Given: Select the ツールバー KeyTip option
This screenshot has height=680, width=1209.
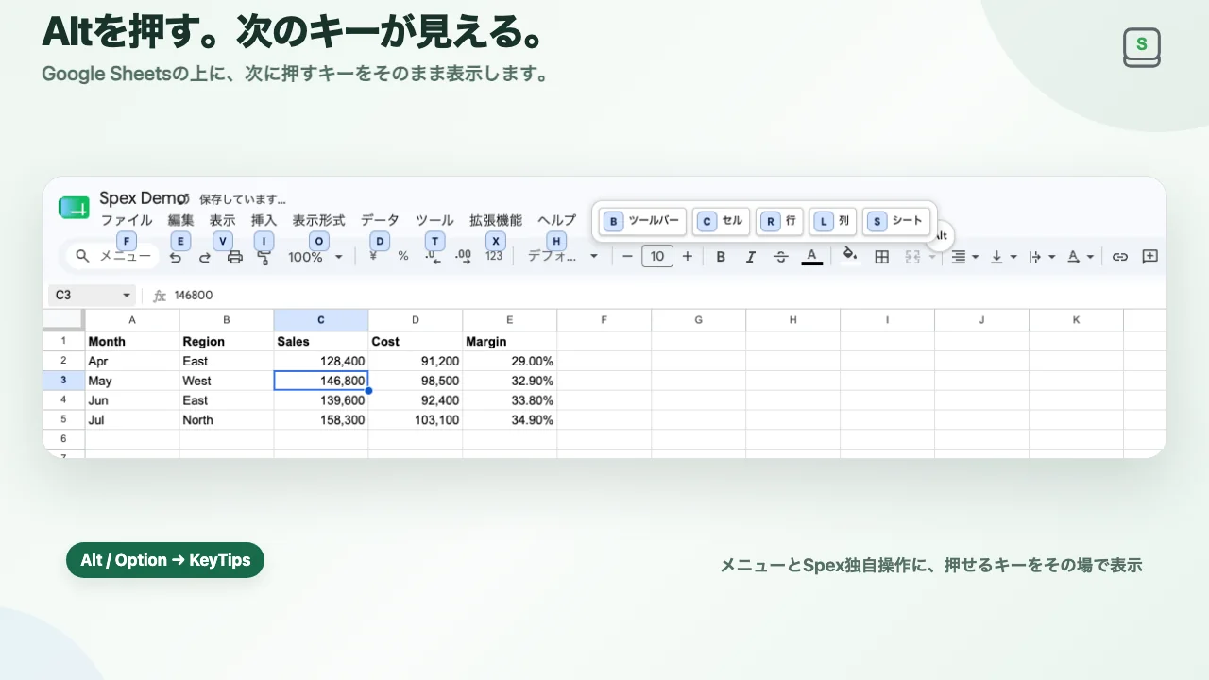Looking at the screenshot, I should (x=642, y=221).
